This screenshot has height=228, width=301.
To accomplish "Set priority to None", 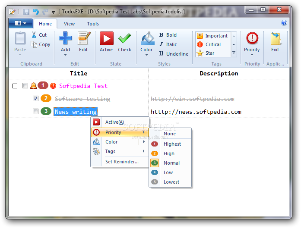I will pos(170,134).
